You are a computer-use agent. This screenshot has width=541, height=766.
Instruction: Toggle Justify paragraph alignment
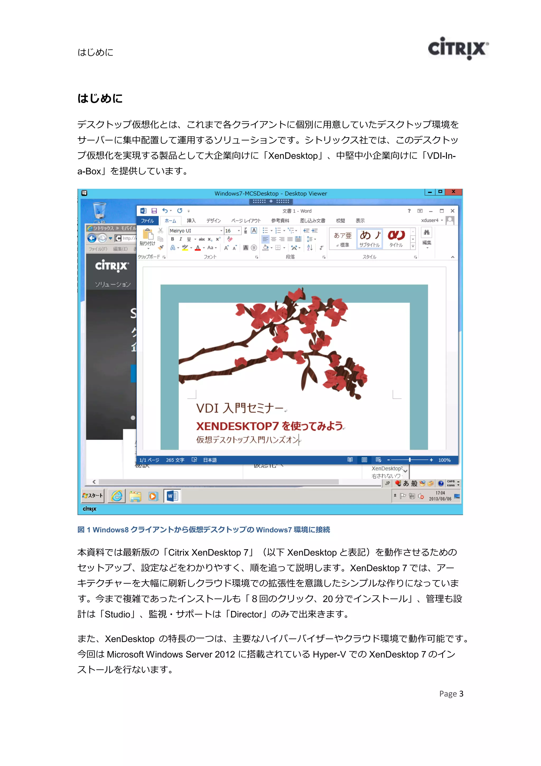click(290, 239)
